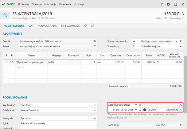Image resolution: width=187 pixels, height=129 pixels.
Task: Open the Ustawienia menu
Action: tap(65, 4)
